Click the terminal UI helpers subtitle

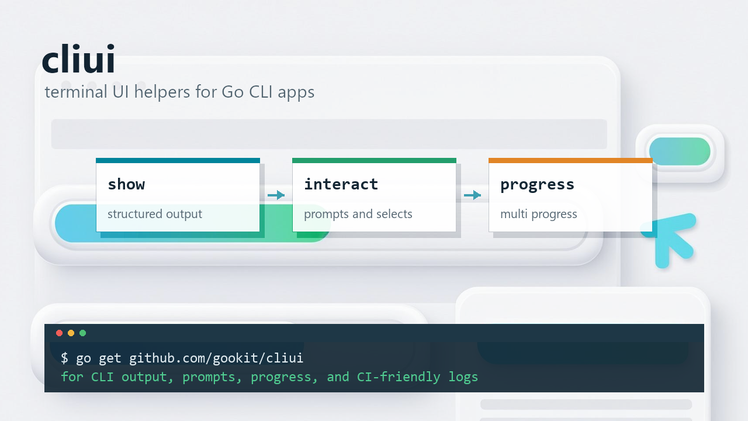[179, 92]
